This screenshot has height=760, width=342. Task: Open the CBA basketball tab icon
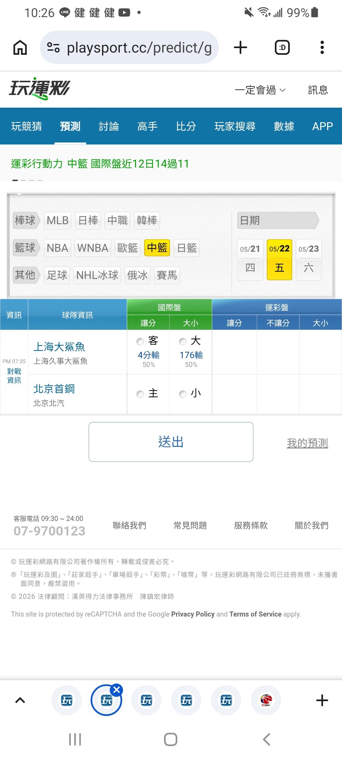(x=266, y=700)
